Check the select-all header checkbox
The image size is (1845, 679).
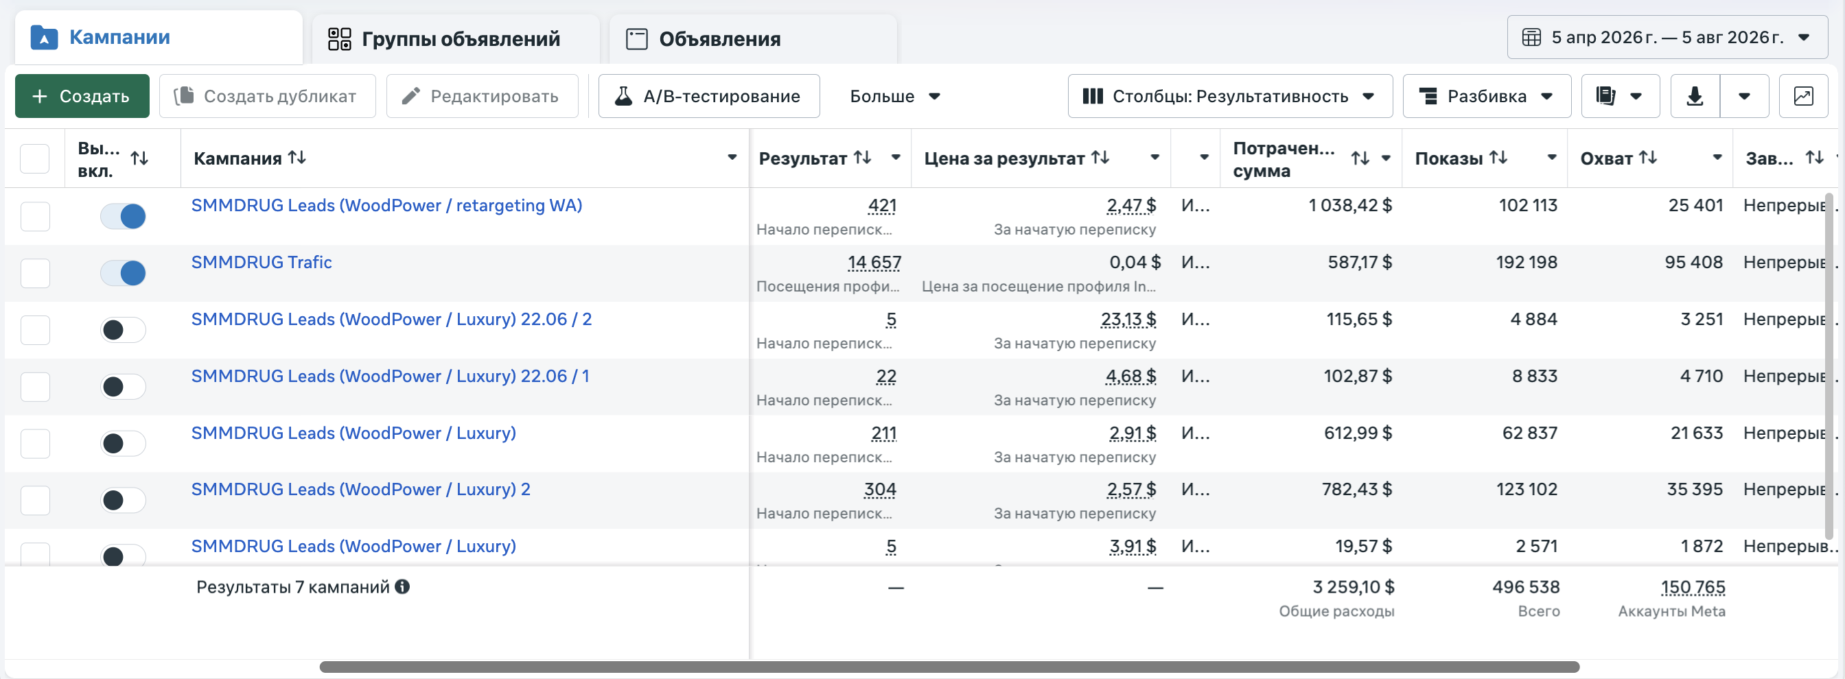click(35, 158)
